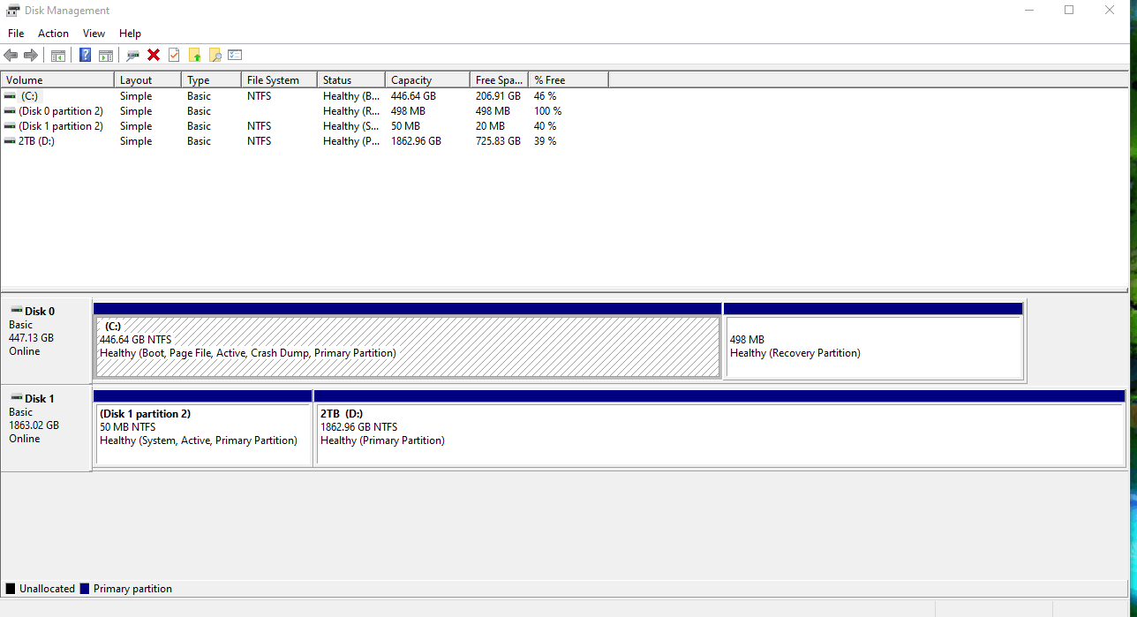Select the 498 MB Recovery Partition block
The width and height of the screenshot is (1137, 617).
pos(873,346)
